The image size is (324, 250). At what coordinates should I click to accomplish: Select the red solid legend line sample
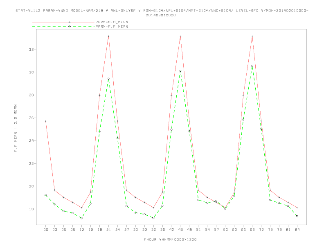click(63, 22)
